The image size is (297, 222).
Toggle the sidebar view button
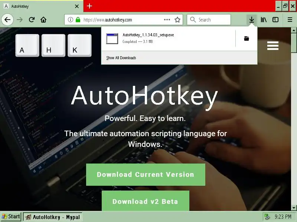click(275, 20)
